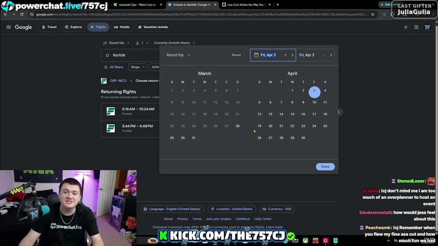Switch to Low-Cost Airfare browser tab
438x246 pixels.
pyautogui.click(x=246, y=4)
